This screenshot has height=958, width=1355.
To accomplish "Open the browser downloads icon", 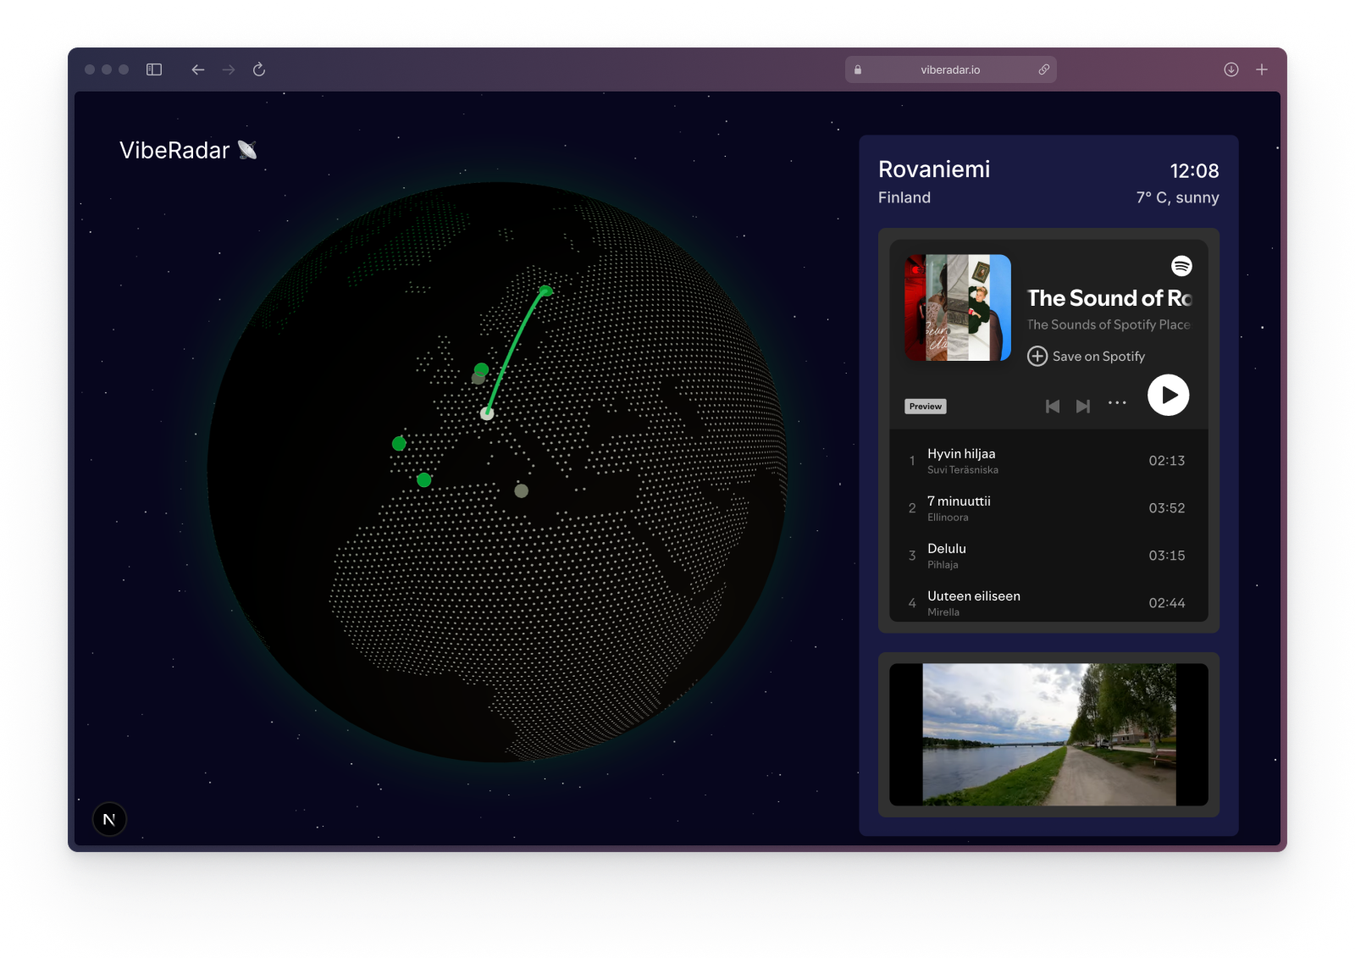I will 1231,69.
